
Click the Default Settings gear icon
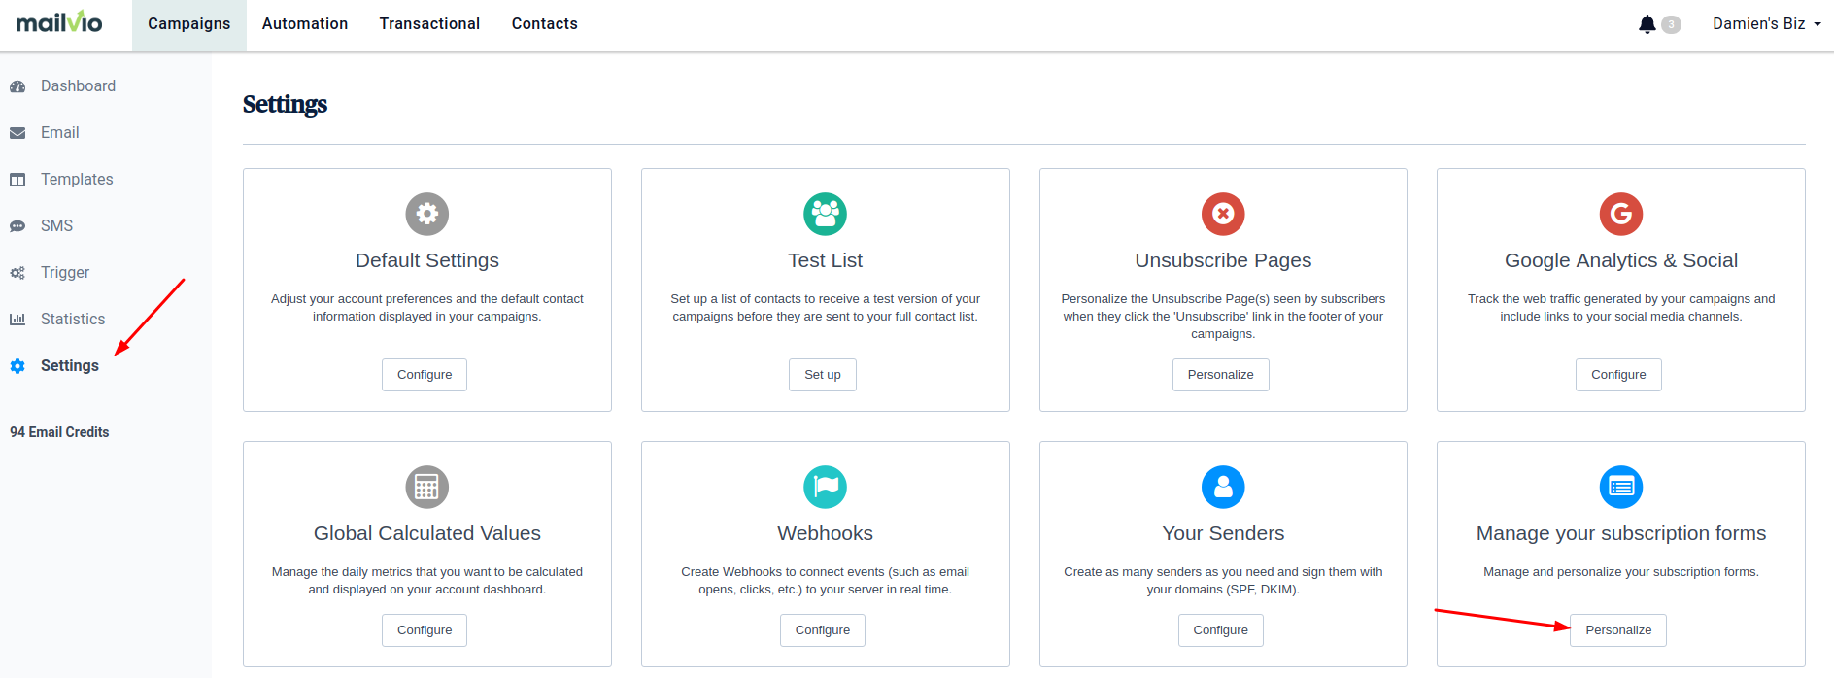(427, 214)
